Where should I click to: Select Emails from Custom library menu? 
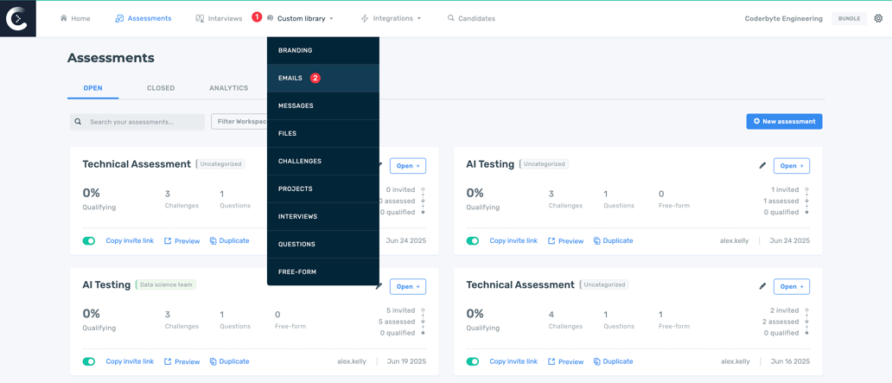(290, 78)
